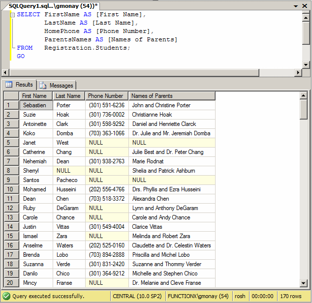Select row 10 via its row header
The image size is (312, 303).
(x=11, y=189)
